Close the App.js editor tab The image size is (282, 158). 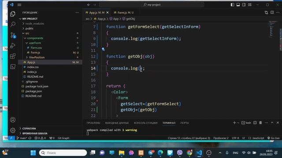tap(108, 13)
